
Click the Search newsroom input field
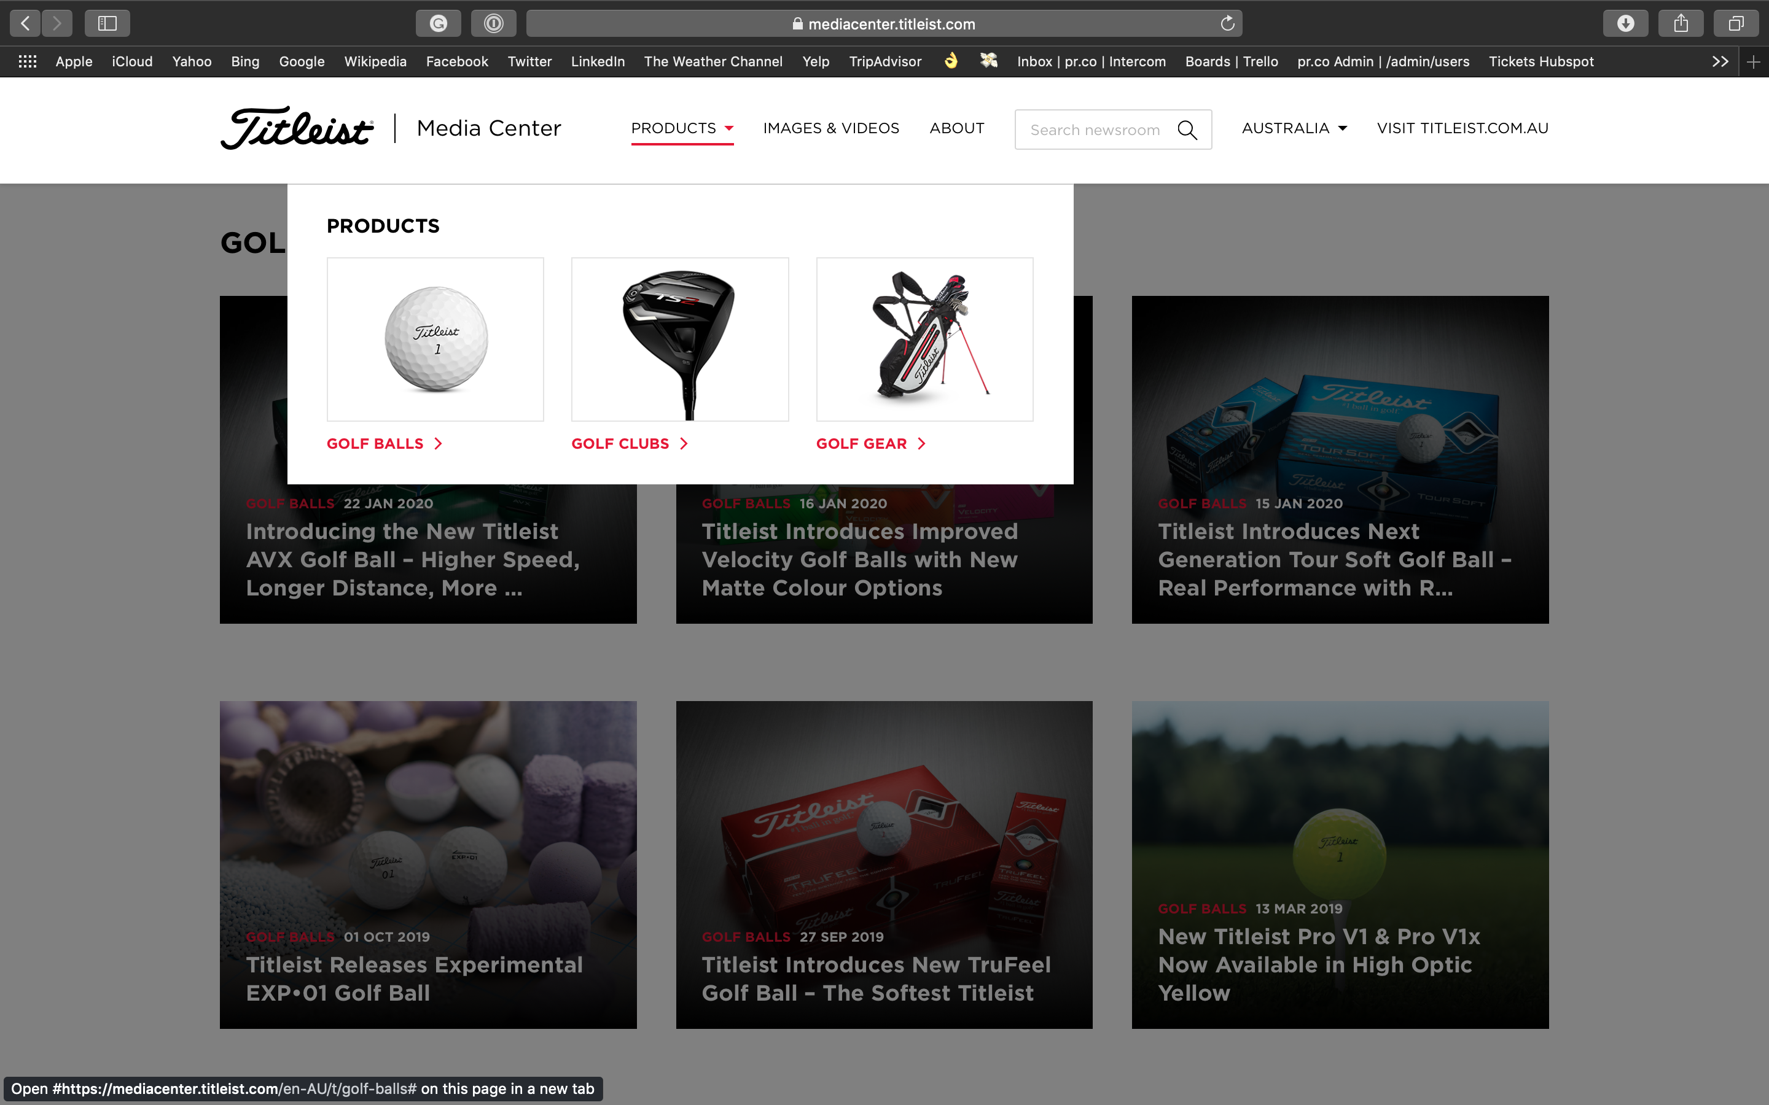coord(1095,130)
